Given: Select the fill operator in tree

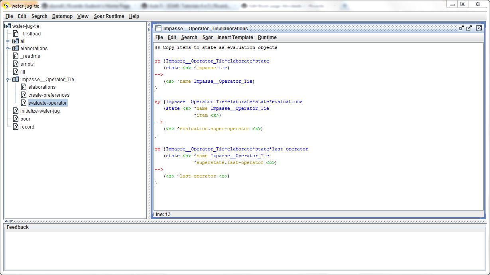Looking at the screenshot, I should click(x=22, y=72).
